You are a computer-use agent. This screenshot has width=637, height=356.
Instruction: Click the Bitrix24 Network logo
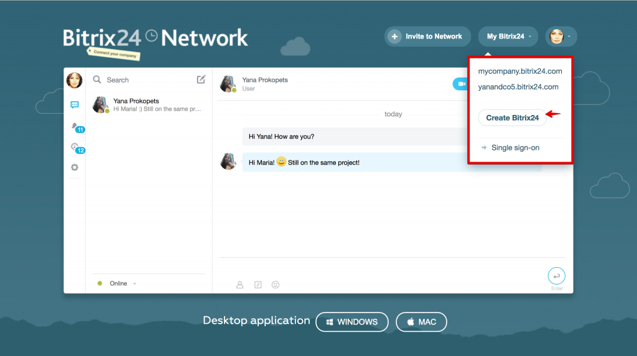click(155, 38)
